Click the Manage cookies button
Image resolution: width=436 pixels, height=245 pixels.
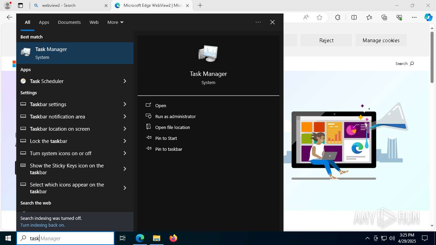coord(381,40)
